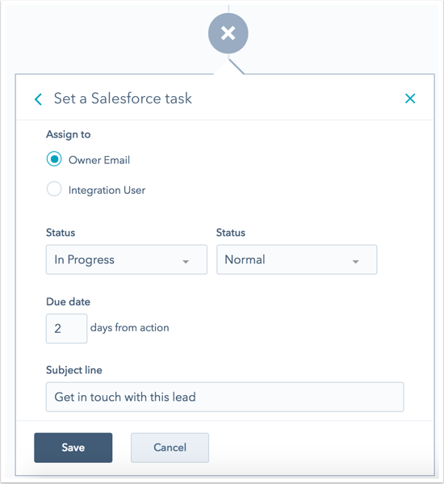Click into the Subject line text field
Screen dimensions: 444x484
coord(224,397)
